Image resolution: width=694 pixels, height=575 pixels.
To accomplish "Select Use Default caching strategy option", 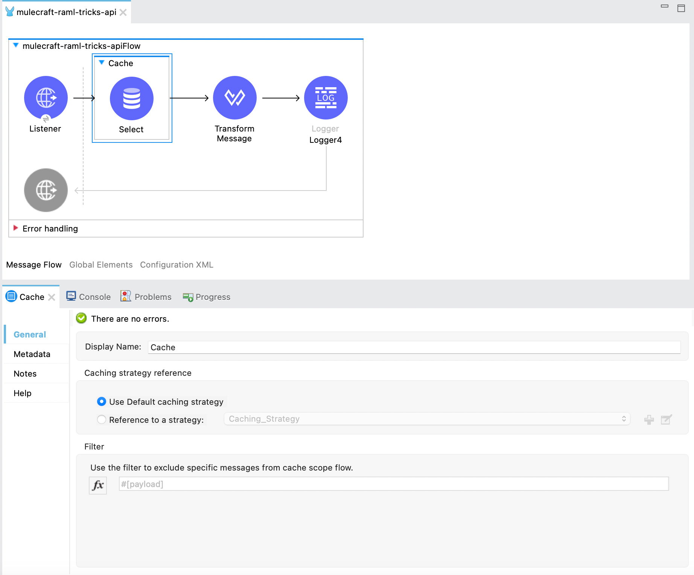I will pyautogui.click(x=102, y=402).
